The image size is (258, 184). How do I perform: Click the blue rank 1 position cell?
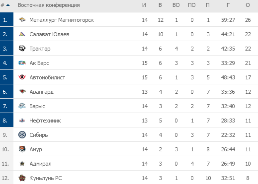click(x=6, y=19)
